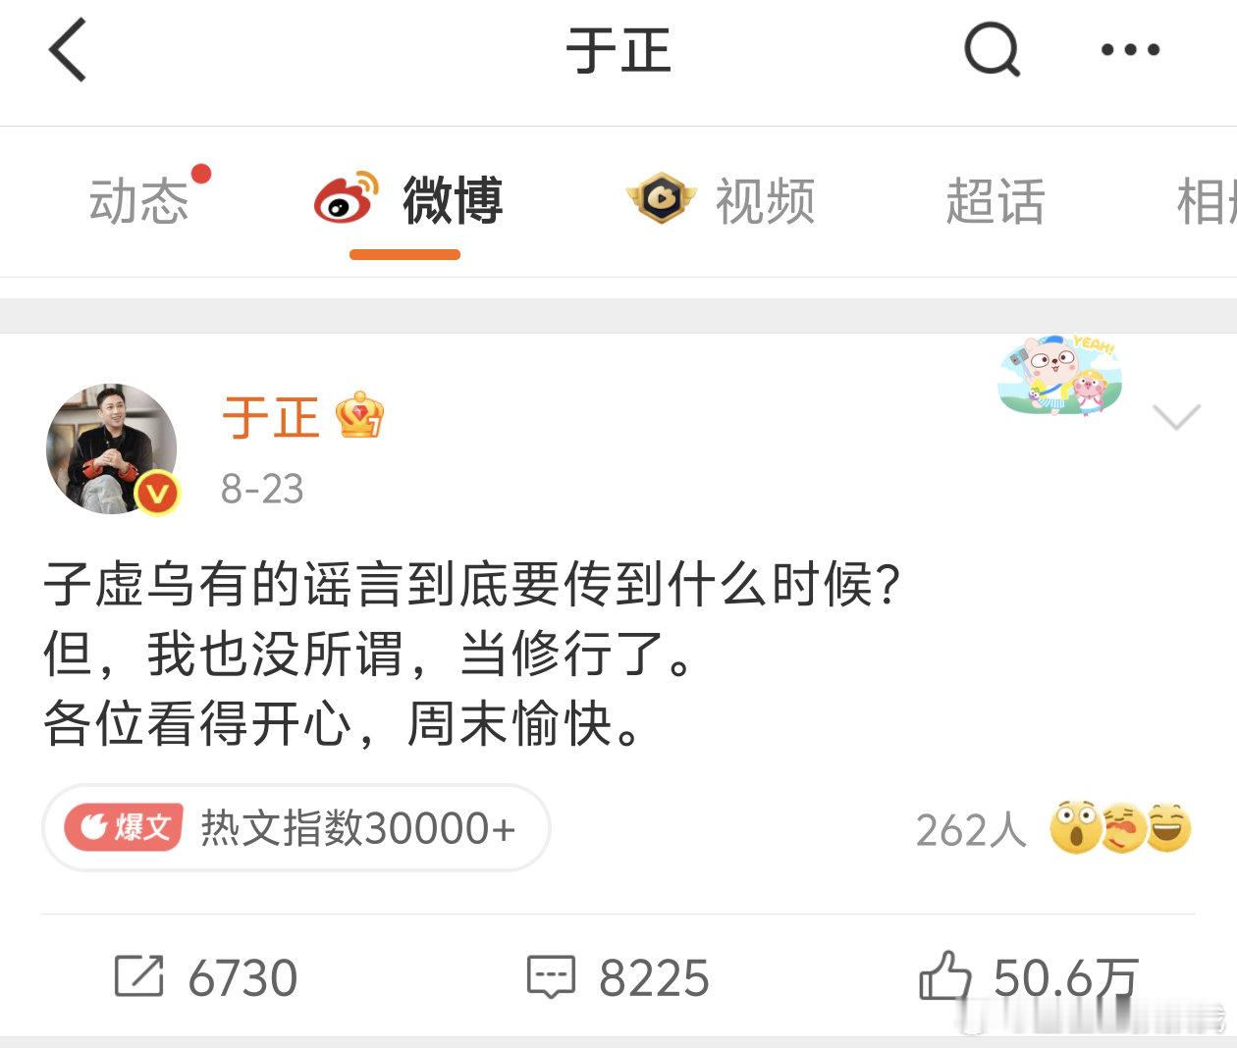
Task: Tap the gold crown membership badge
Action: 359,416
